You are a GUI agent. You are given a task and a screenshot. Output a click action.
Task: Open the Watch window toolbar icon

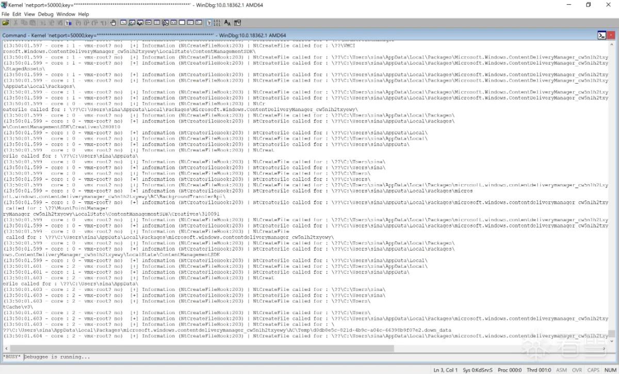(132, 23)
